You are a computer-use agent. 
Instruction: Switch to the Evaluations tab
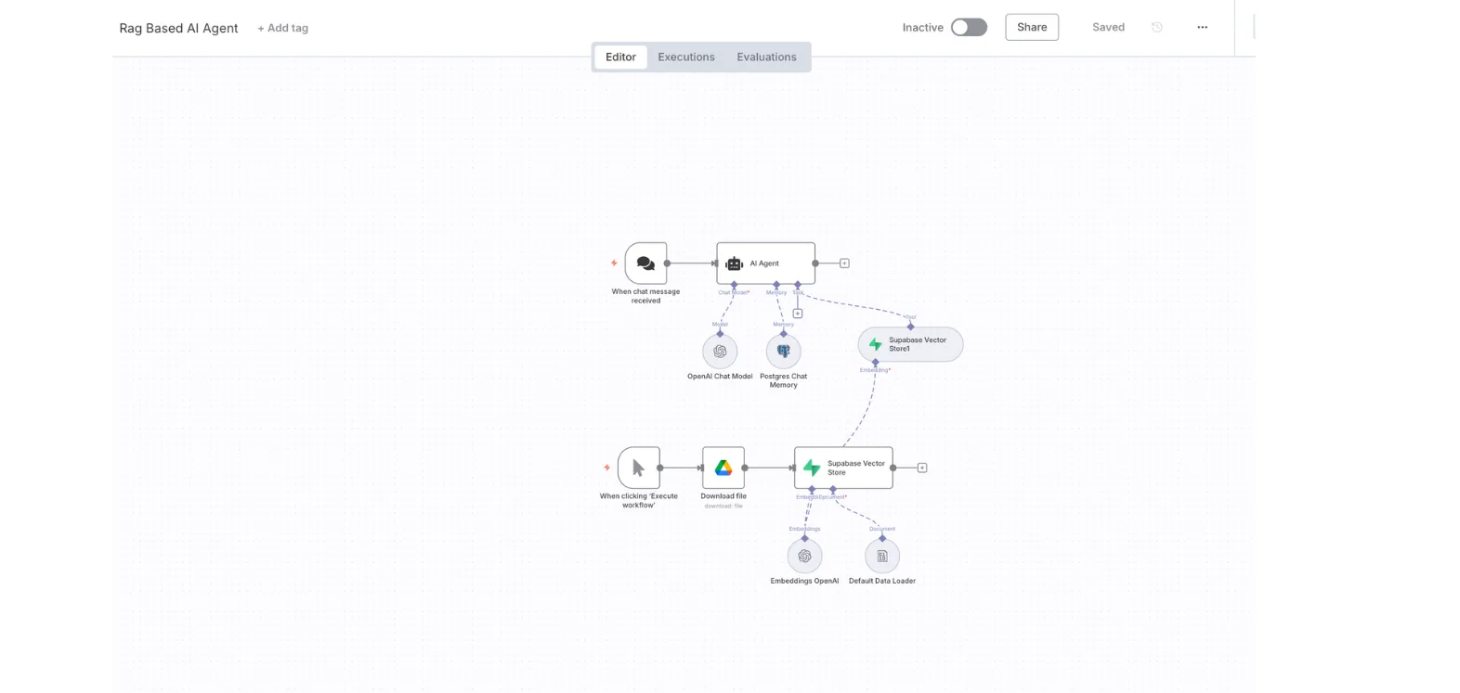766,58
